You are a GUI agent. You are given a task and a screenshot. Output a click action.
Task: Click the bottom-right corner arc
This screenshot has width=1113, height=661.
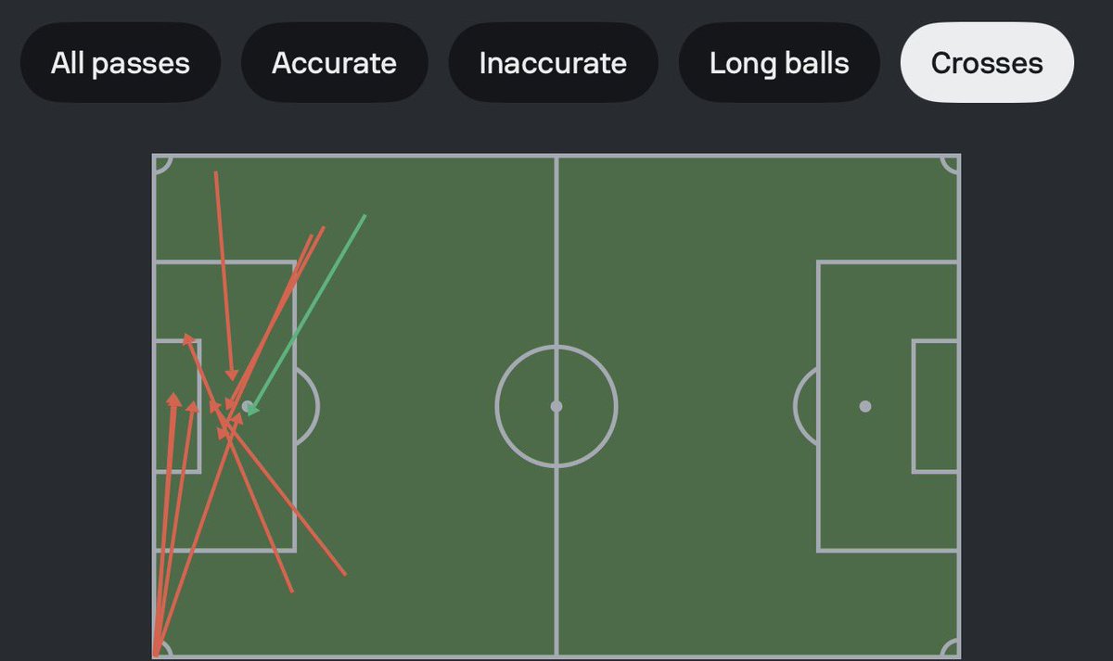[x=950, y=648]
